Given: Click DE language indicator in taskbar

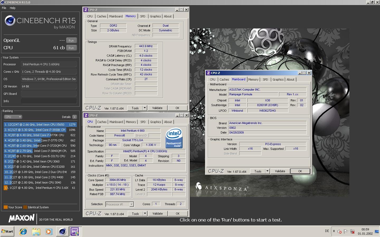Looking at the screenshot, I should point(327,231).
